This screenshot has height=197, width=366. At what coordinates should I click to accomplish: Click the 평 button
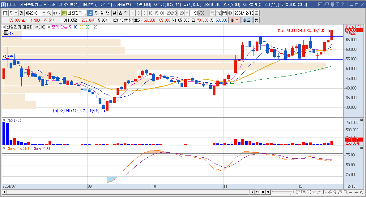[256, 20]
